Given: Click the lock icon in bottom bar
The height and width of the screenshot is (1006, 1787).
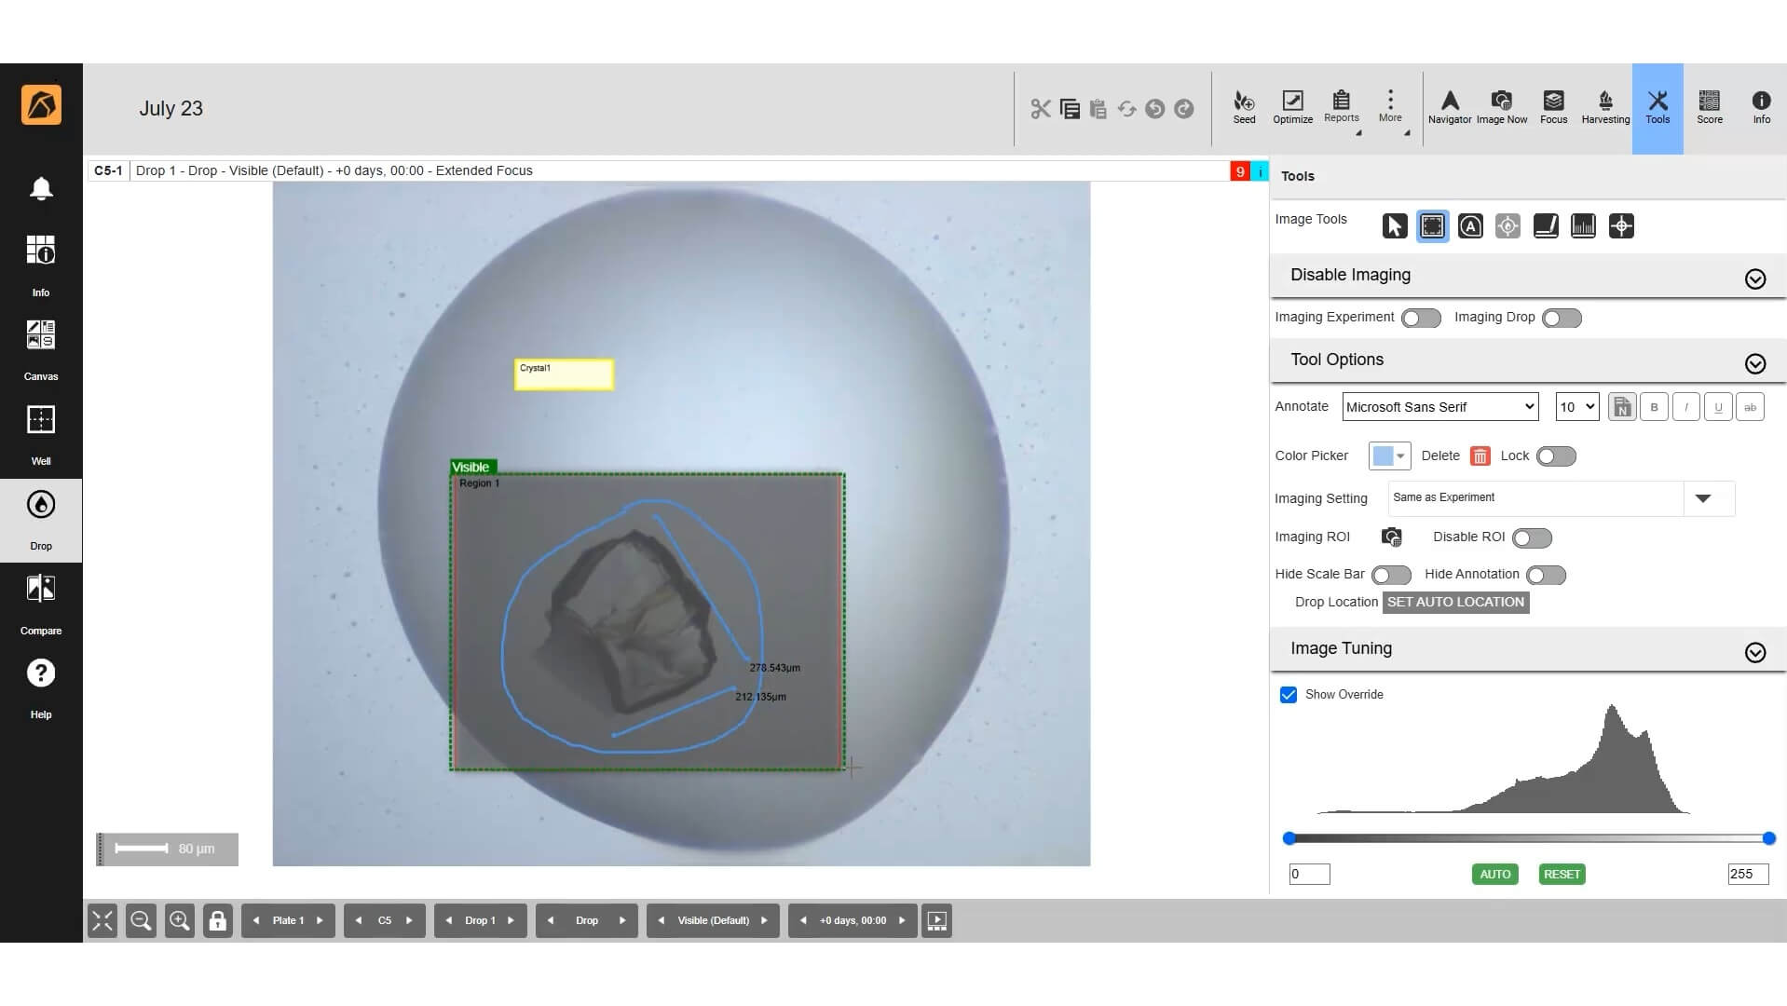Looking at the screenshot, I should (217, 920).
